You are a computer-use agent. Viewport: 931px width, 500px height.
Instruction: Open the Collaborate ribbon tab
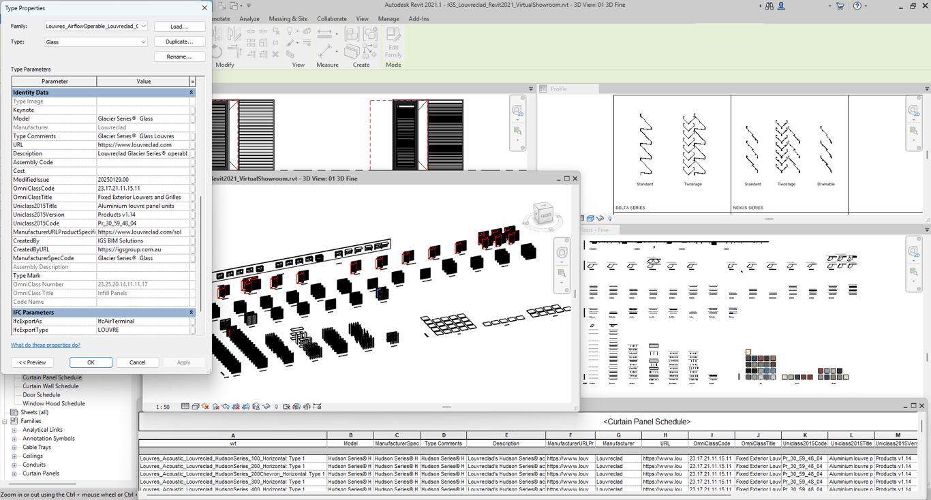coord(331,19)
